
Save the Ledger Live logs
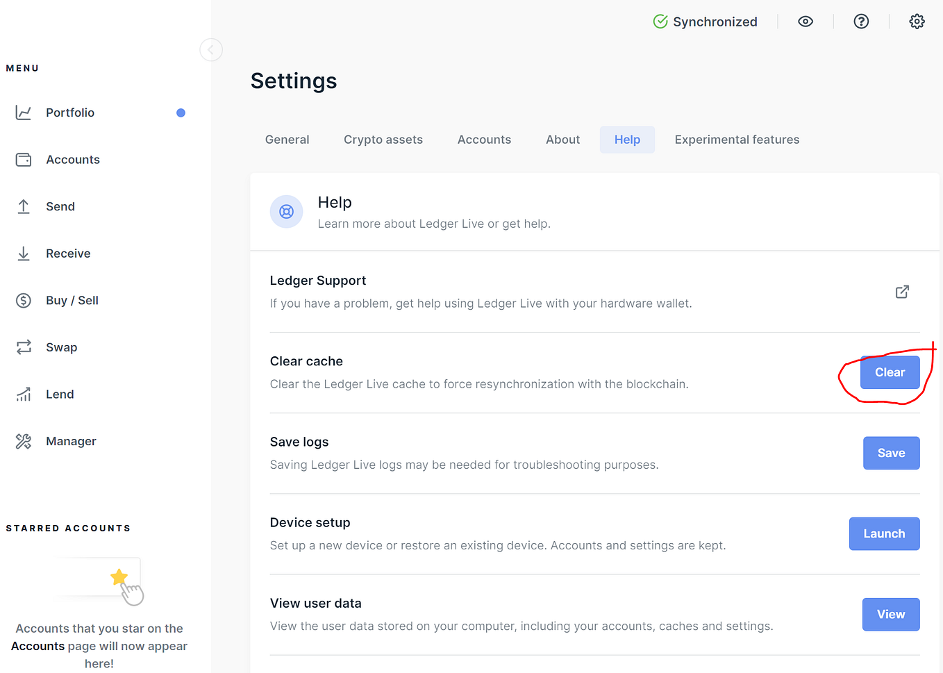(891, 453)
